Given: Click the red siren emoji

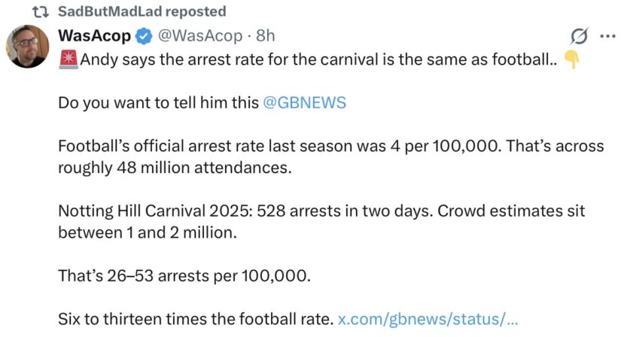Looking at the screenshot, I should click(x=68, y=59).
